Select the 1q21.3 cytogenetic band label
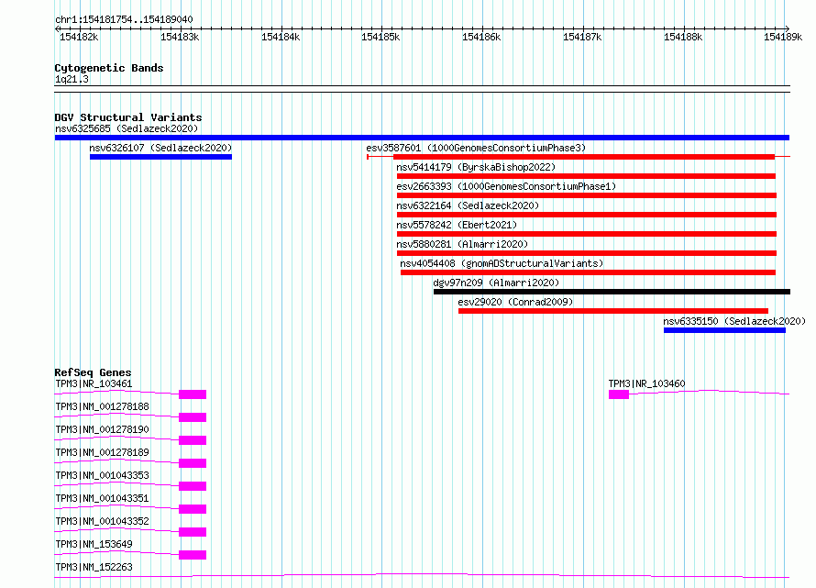The image size is (816, 588). (72, 79)
